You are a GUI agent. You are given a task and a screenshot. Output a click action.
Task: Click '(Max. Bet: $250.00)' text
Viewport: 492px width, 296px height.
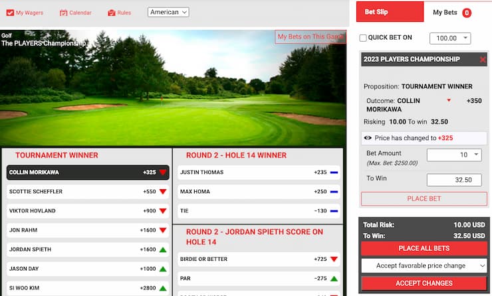pos(392,163)
